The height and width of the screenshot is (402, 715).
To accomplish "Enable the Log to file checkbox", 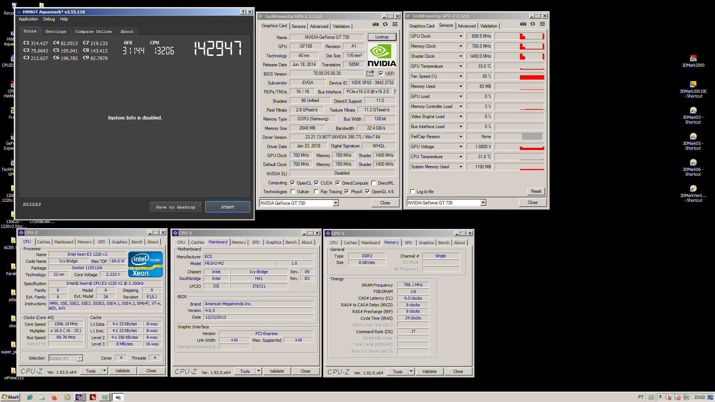I will (x=412, y=191).
